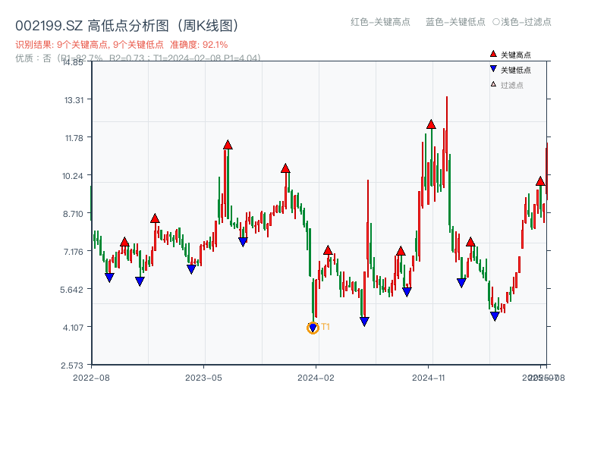607x455 pixels.
Task: Click the orange-circled T1 timeline marker
Action: click(313, 327)
